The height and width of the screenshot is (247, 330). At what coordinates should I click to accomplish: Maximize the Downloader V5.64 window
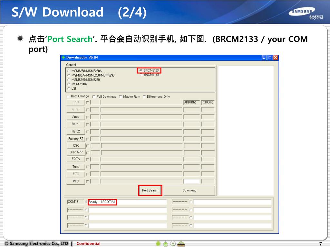pos(270,58)
